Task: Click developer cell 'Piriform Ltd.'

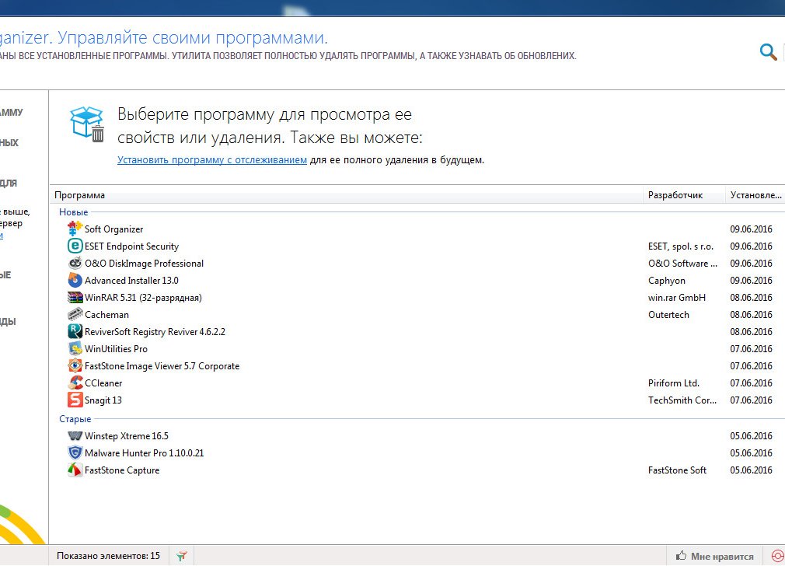Action: tap(674, 383)
